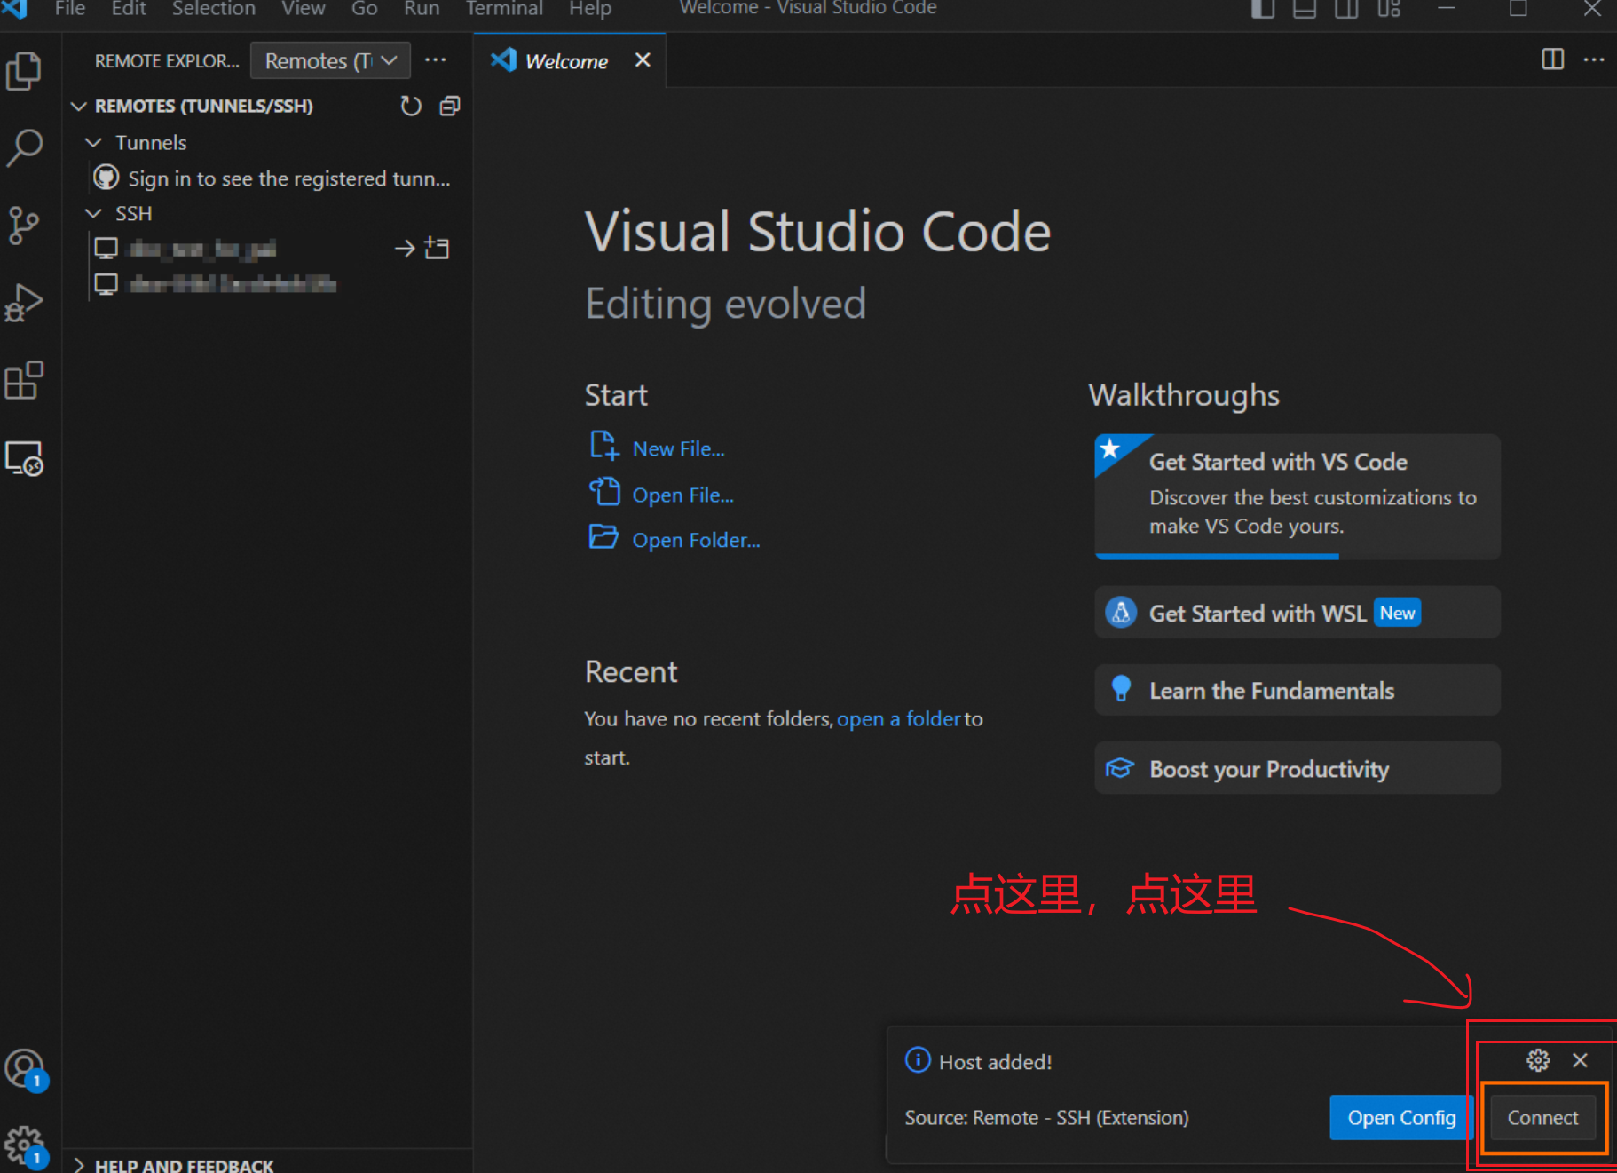Open Learn the Fundamentals walkthrough
The height and width of the screenshot is (1173, 1617).
pos(1298,690)
